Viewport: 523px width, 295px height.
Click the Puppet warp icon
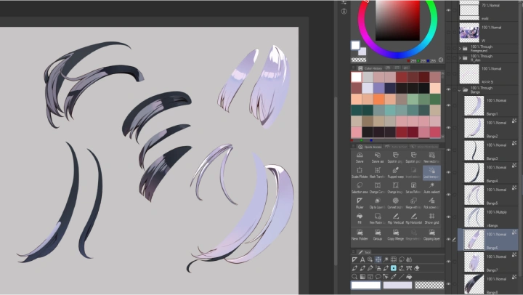pos(396,172)
